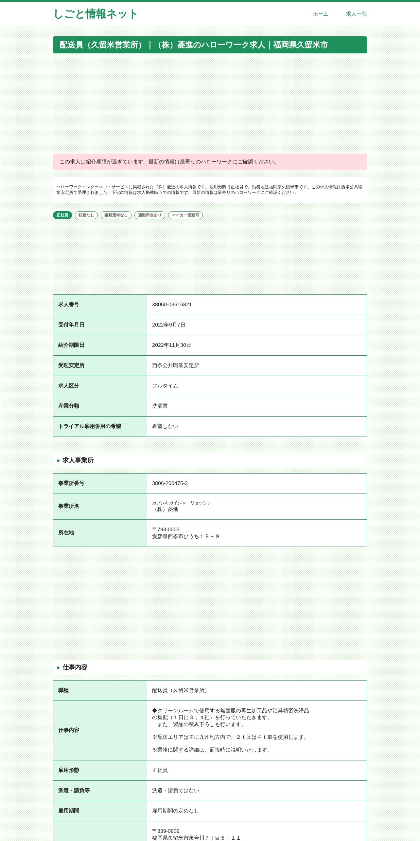
Task: Click address 福岡県久留米市東合川７丁目５－１１
Action: click(197, 838)
